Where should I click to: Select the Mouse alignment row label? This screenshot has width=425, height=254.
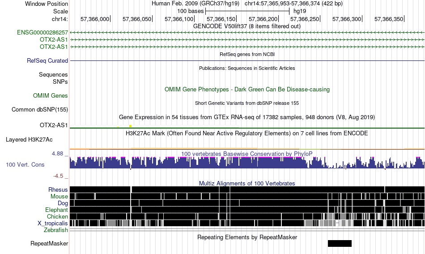59,197
